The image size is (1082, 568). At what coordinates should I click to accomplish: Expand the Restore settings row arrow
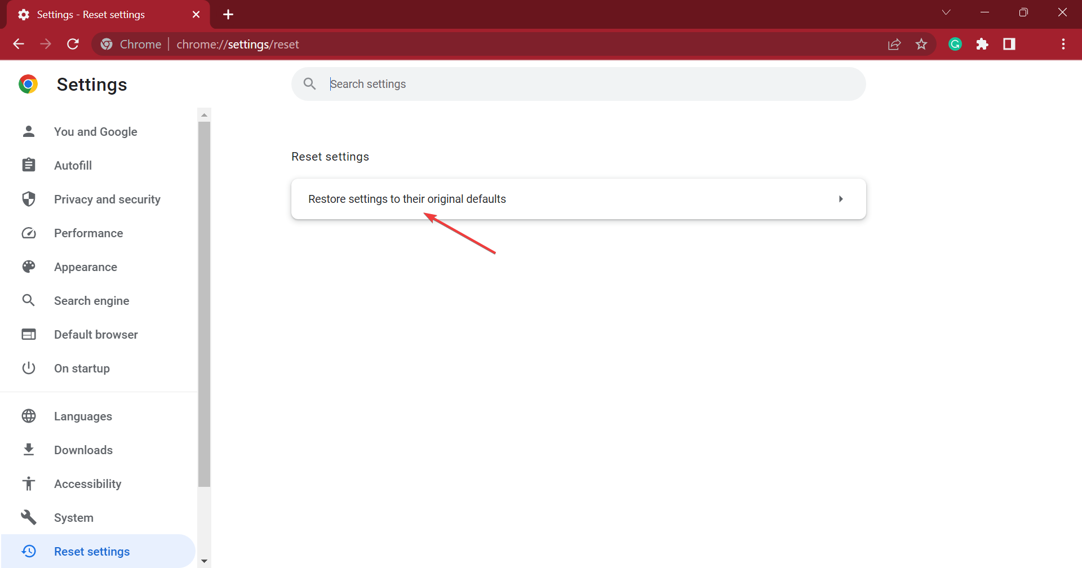point(841,199)
